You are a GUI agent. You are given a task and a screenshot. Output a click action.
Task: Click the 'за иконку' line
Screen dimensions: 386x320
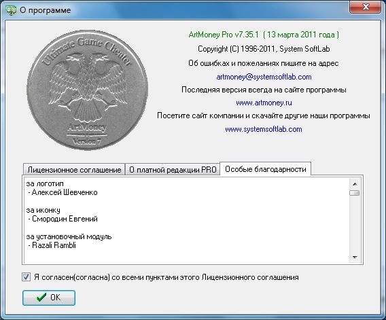coord(43,210)
